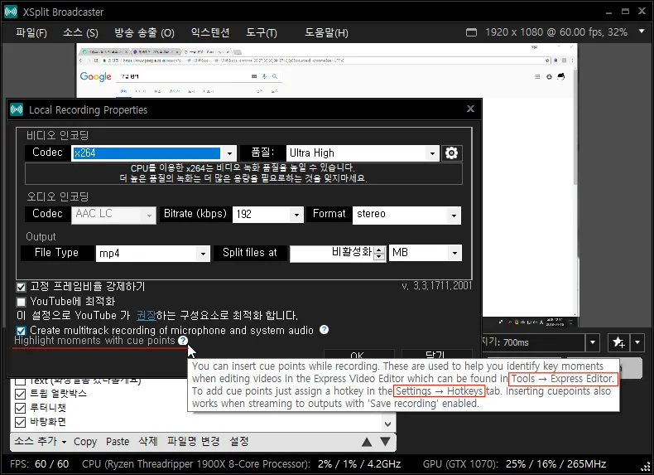Open Format stereo dropdown
Screen dimensions: 654x475
coord(454,216)
